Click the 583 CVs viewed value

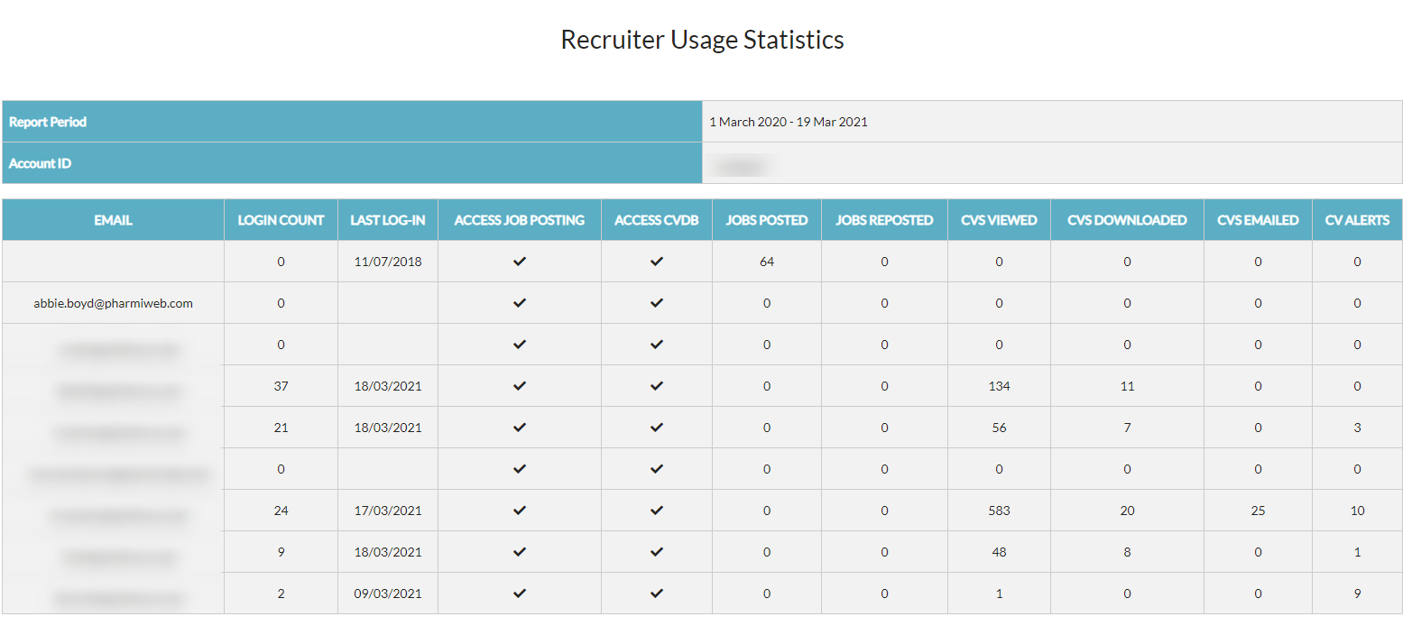tap(999, 511)
